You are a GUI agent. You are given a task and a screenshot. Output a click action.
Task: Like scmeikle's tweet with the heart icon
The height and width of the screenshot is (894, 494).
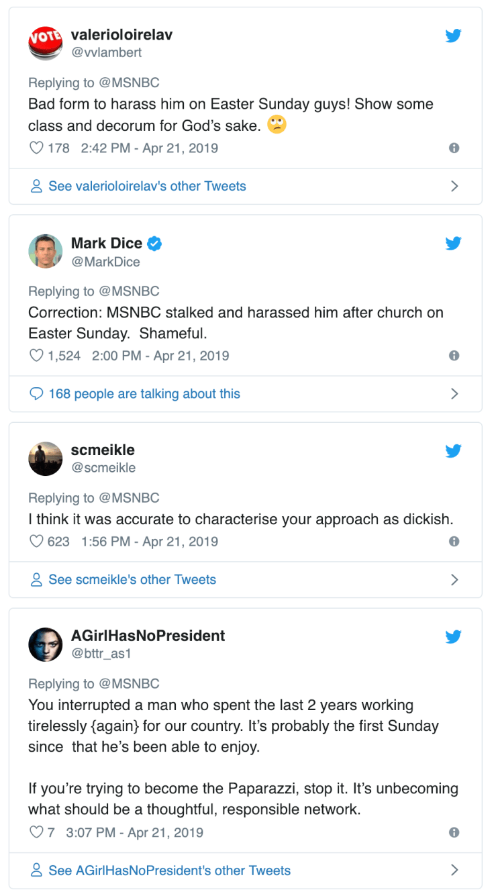click(x=36, y=541)
